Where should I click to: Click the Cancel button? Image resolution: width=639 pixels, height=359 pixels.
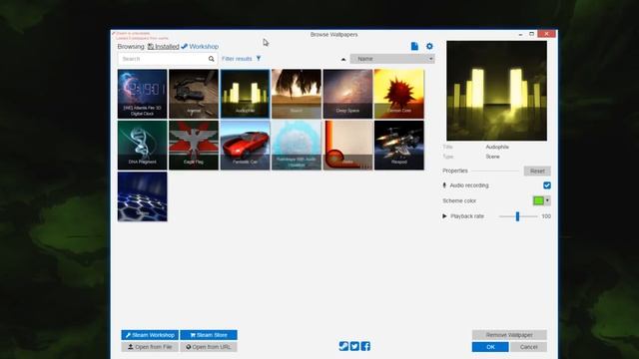528,347
